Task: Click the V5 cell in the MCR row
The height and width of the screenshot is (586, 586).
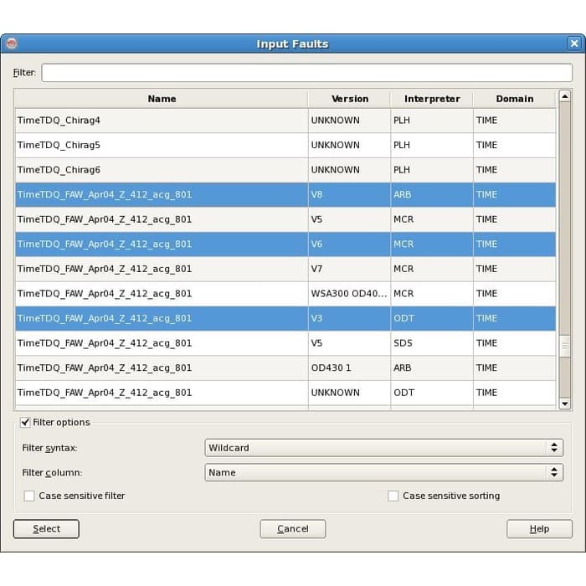Action: pyautogui.click(x=349, y=219)
